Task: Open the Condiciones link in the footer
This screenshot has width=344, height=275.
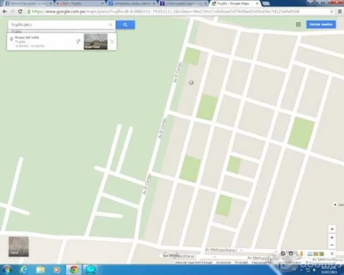Action: (224, 263)
